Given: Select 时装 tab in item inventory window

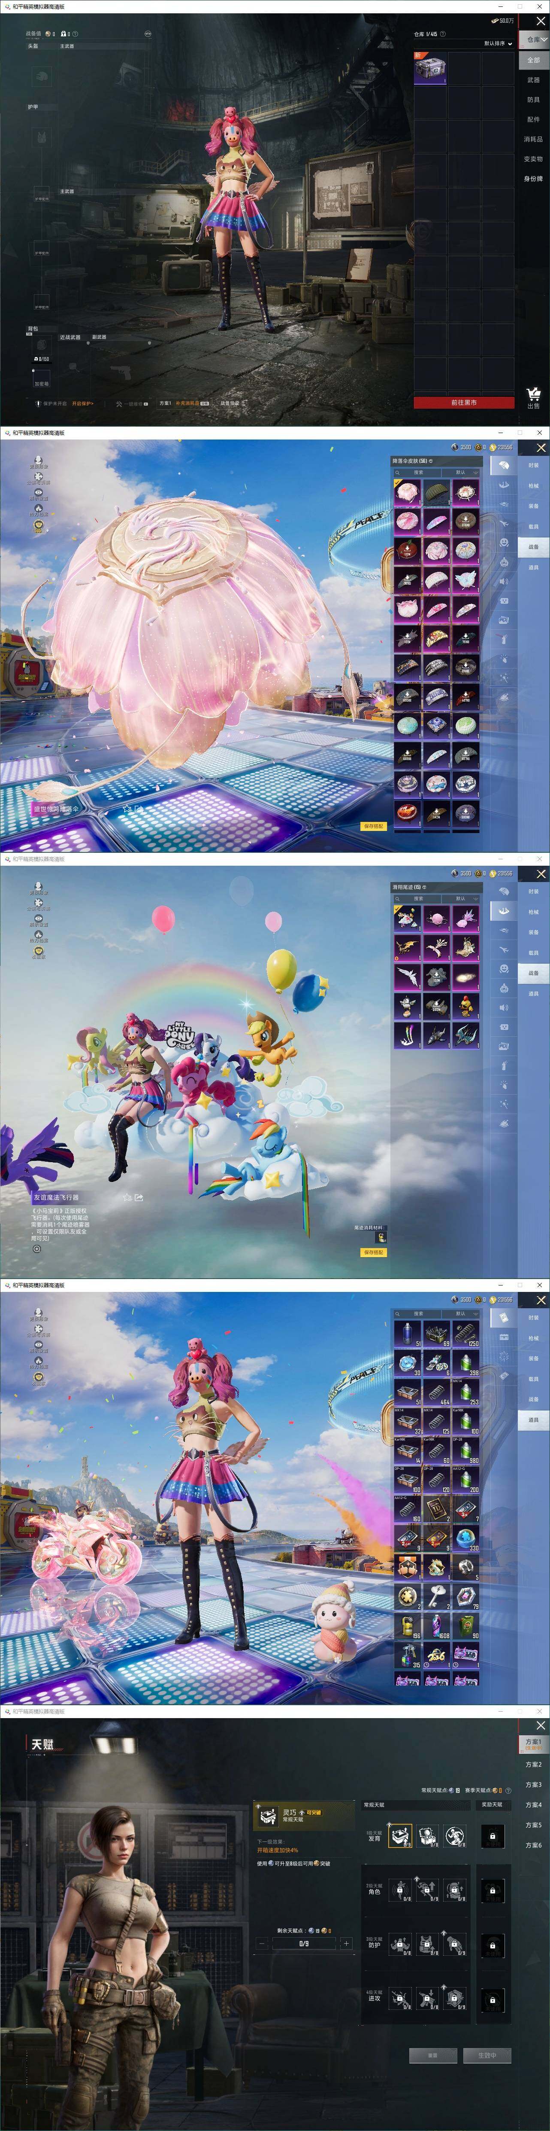Looking at the screenshot, I should point(534,1318).
